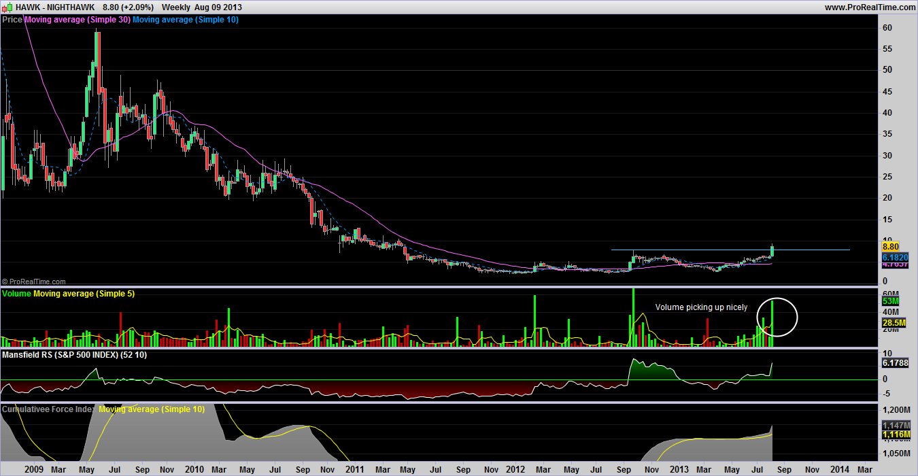The image size is (918, 476).
Task: Click the blue 6.1820 moving average tag
Action: click(x=896, y=258)
